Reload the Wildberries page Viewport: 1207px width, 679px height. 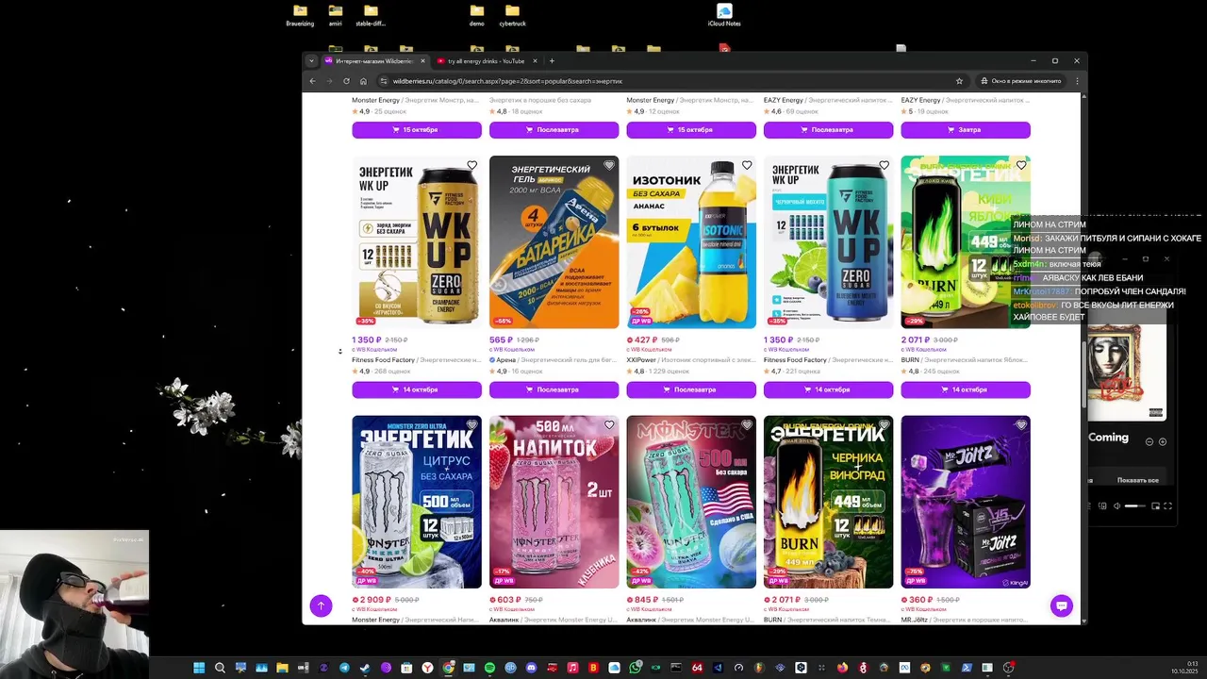tap(346, 81)
